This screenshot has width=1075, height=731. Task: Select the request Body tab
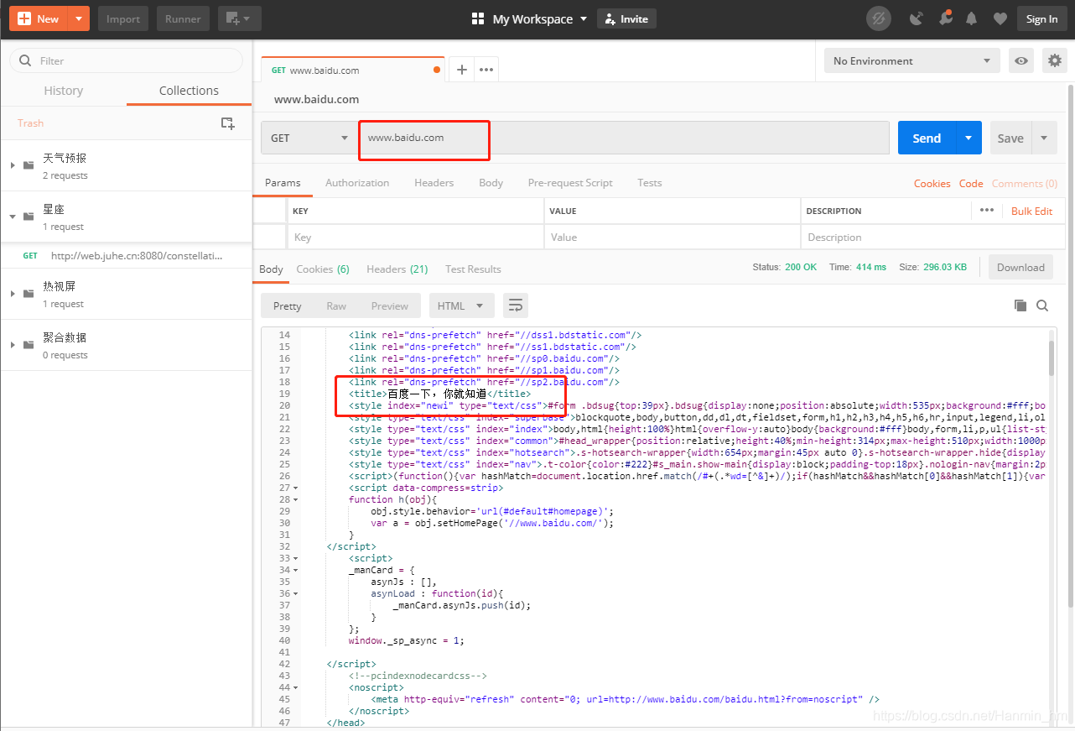[x=491, y=183]
